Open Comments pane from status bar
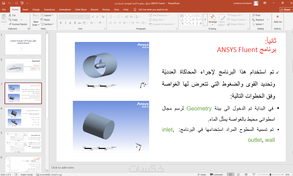The height and width of the screenshot is (176, 293). [x=216, y=174]
